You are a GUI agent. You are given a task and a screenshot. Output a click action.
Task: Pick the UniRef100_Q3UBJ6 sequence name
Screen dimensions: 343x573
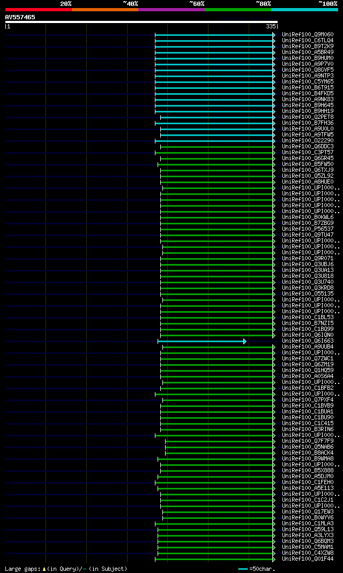(x=308, y=265)
